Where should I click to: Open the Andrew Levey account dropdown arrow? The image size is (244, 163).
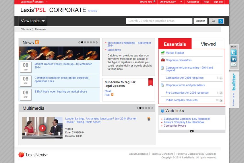point(181,2)
